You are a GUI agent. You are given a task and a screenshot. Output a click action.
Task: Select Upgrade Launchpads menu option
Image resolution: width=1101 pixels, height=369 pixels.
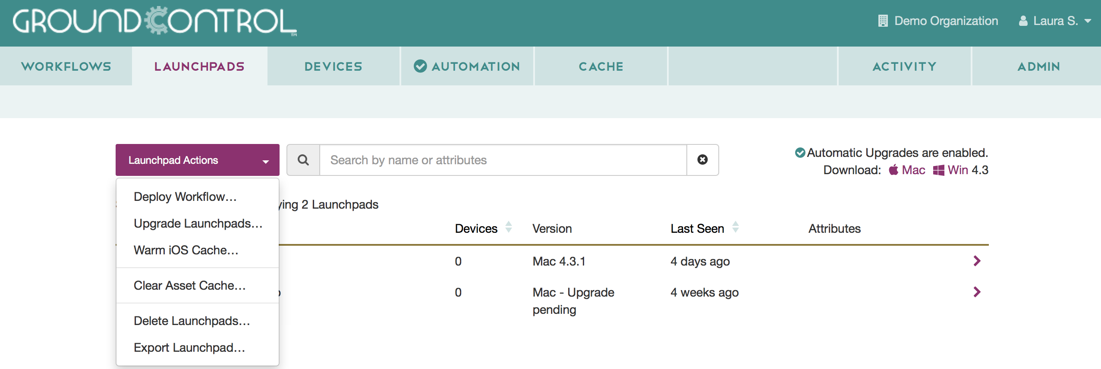click(x=198, y=223)
